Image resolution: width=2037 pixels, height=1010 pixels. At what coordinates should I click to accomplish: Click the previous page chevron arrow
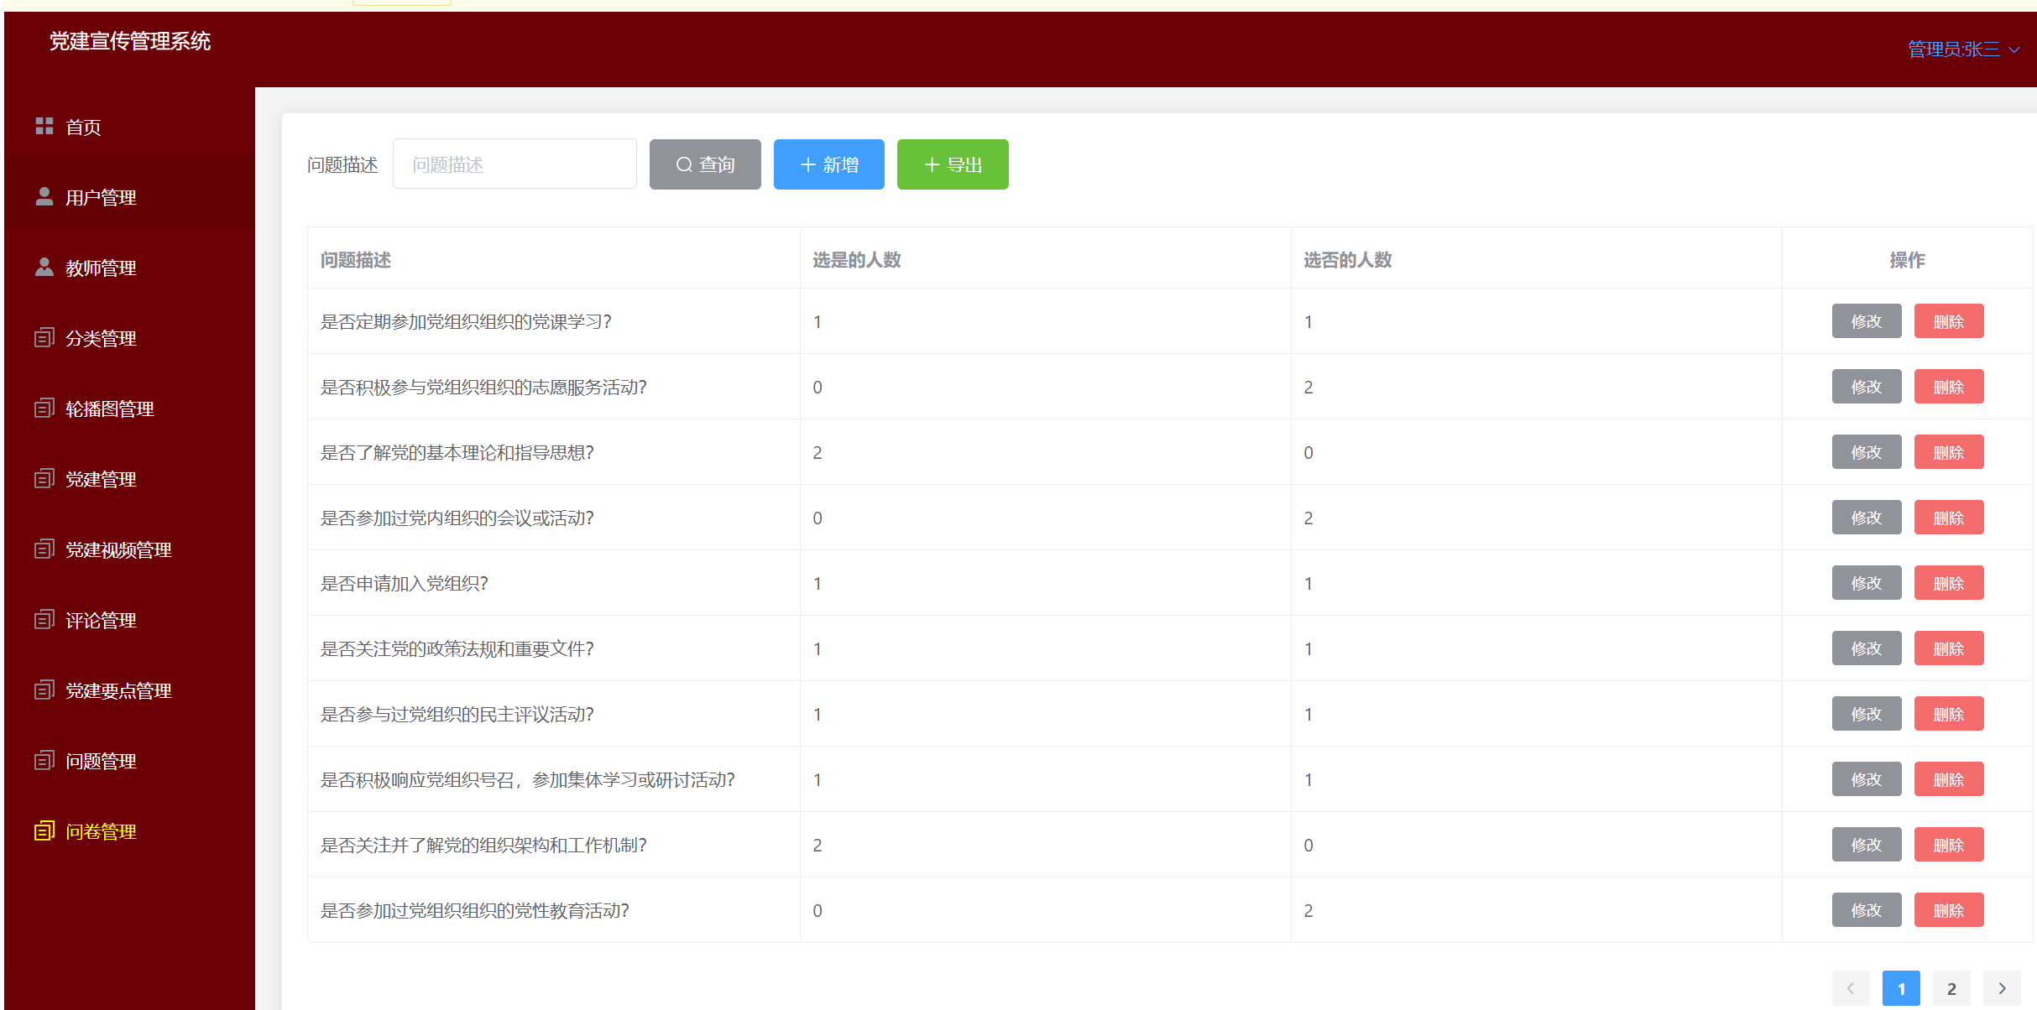(x=1852, y=987)
